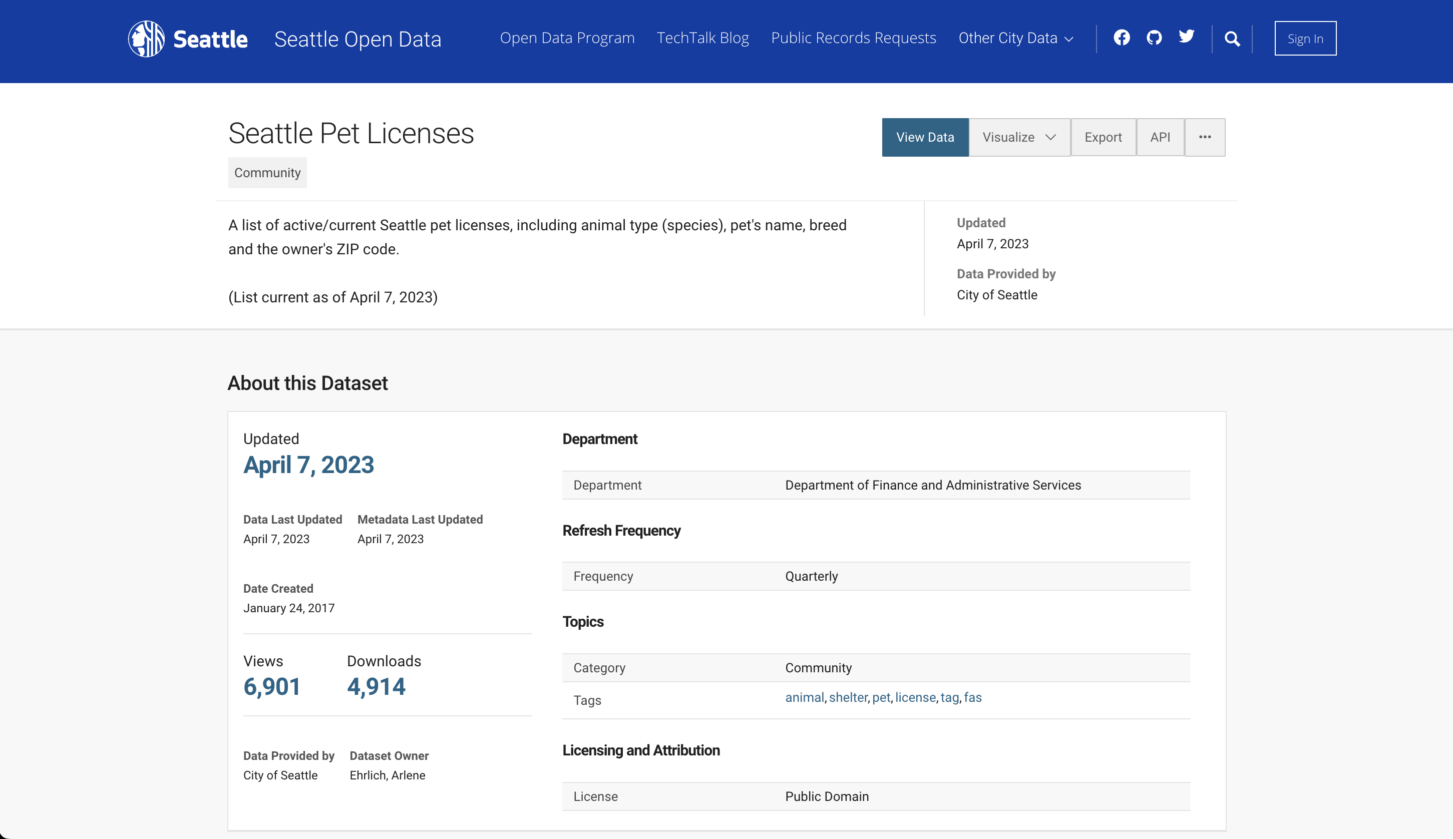Open the Open Data Program menu

point(567,38)
